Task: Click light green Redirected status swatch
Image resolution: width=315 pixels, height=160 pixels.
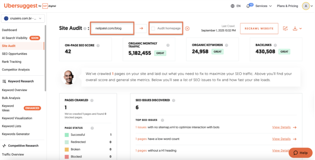Action: pyautogui.click(x=67, y=142)
